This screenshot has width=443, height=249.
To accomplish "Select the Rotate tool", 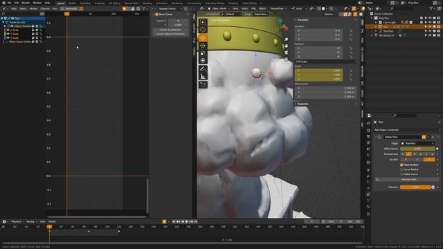I will pos(203,46).
